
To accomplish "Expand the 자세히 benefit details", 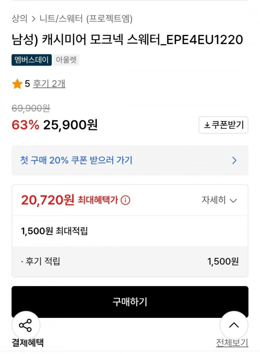I will coord(219,200).
